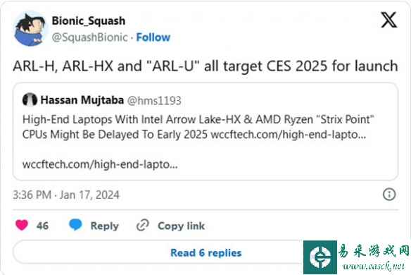The height and width of the screenshot is (275, 411).
Task: Click the 46 likes count
Action: coord(42,226)
